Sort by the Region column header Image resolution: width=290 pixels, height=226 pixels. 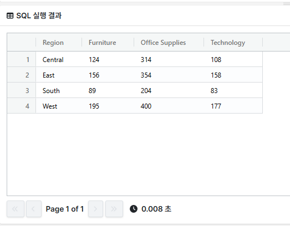point(59,43)
